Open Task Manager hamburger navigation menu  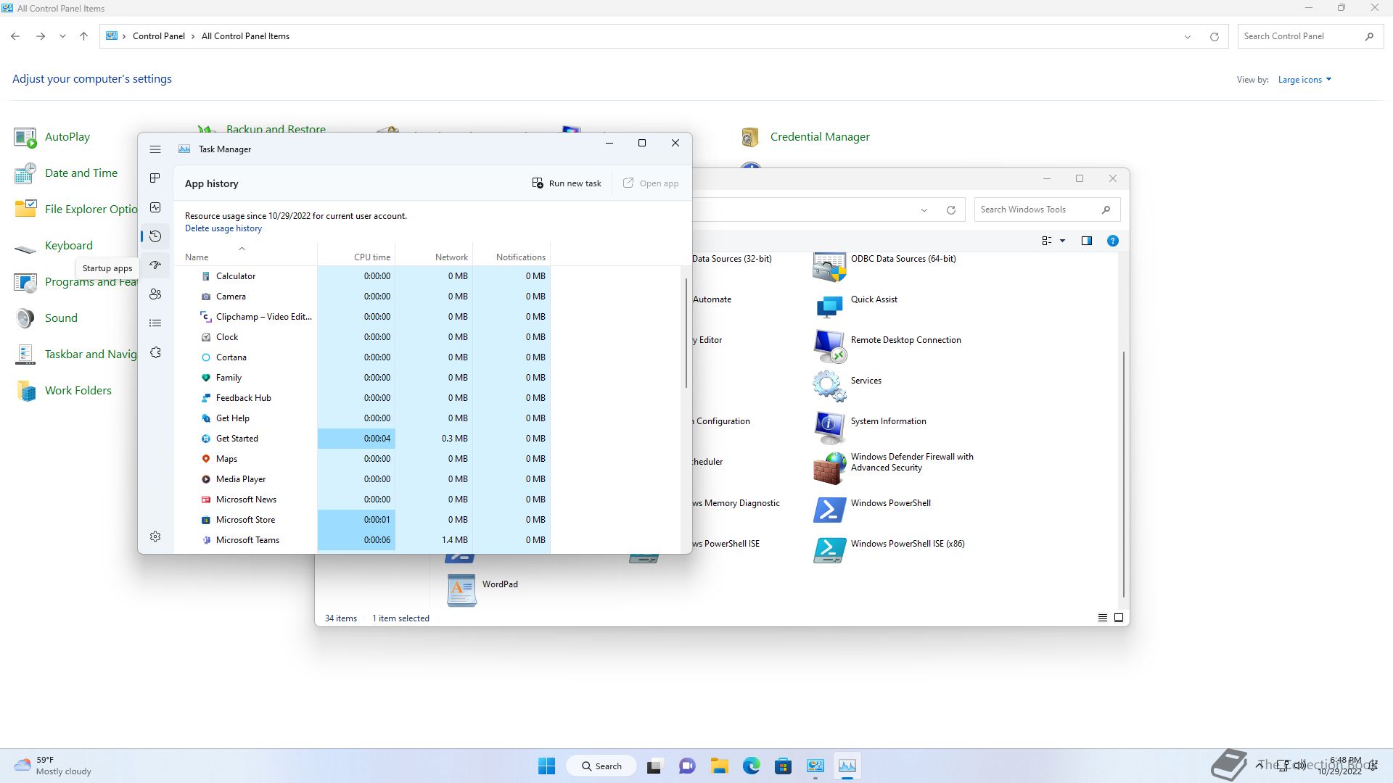(155, 149)
